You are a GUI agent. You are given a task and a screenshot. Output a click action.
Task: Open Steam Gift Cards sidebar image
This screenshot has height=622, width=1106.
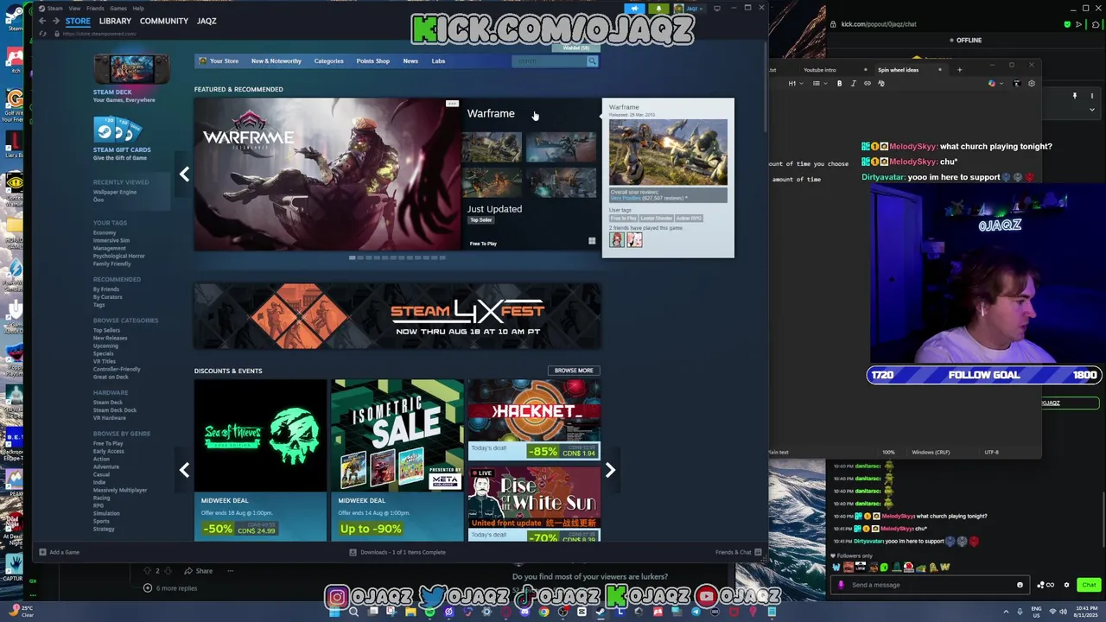[118, 130]
